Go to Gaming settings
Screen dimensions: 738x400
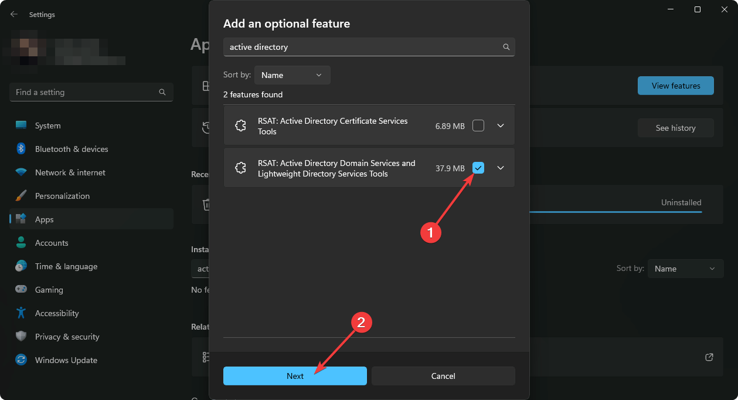[x=91, y=290]
